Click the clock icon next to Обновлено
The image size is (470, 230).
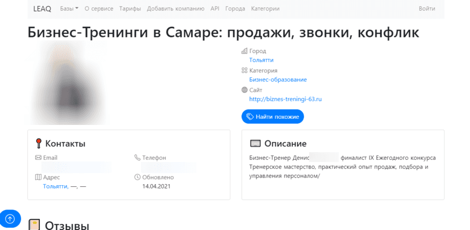[x=137, y=177]
